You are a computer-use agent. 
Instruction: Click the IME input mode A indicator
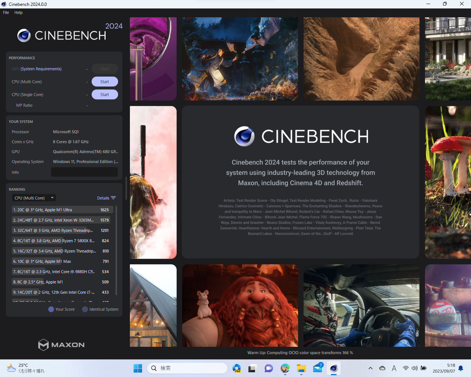(394, 368)
